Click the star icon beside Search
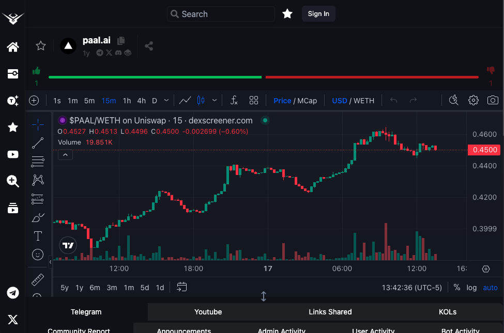The image size is (504, 333). [287, 14]
